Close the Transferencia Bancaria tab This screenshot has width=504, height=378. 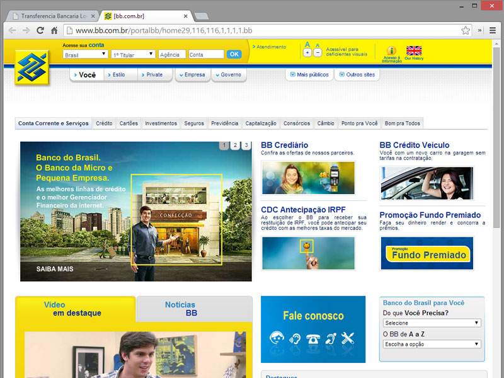93,16
